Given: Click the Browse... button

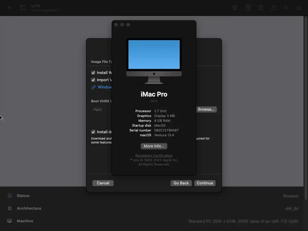Looking at the screenshot, I should point(206,109).
